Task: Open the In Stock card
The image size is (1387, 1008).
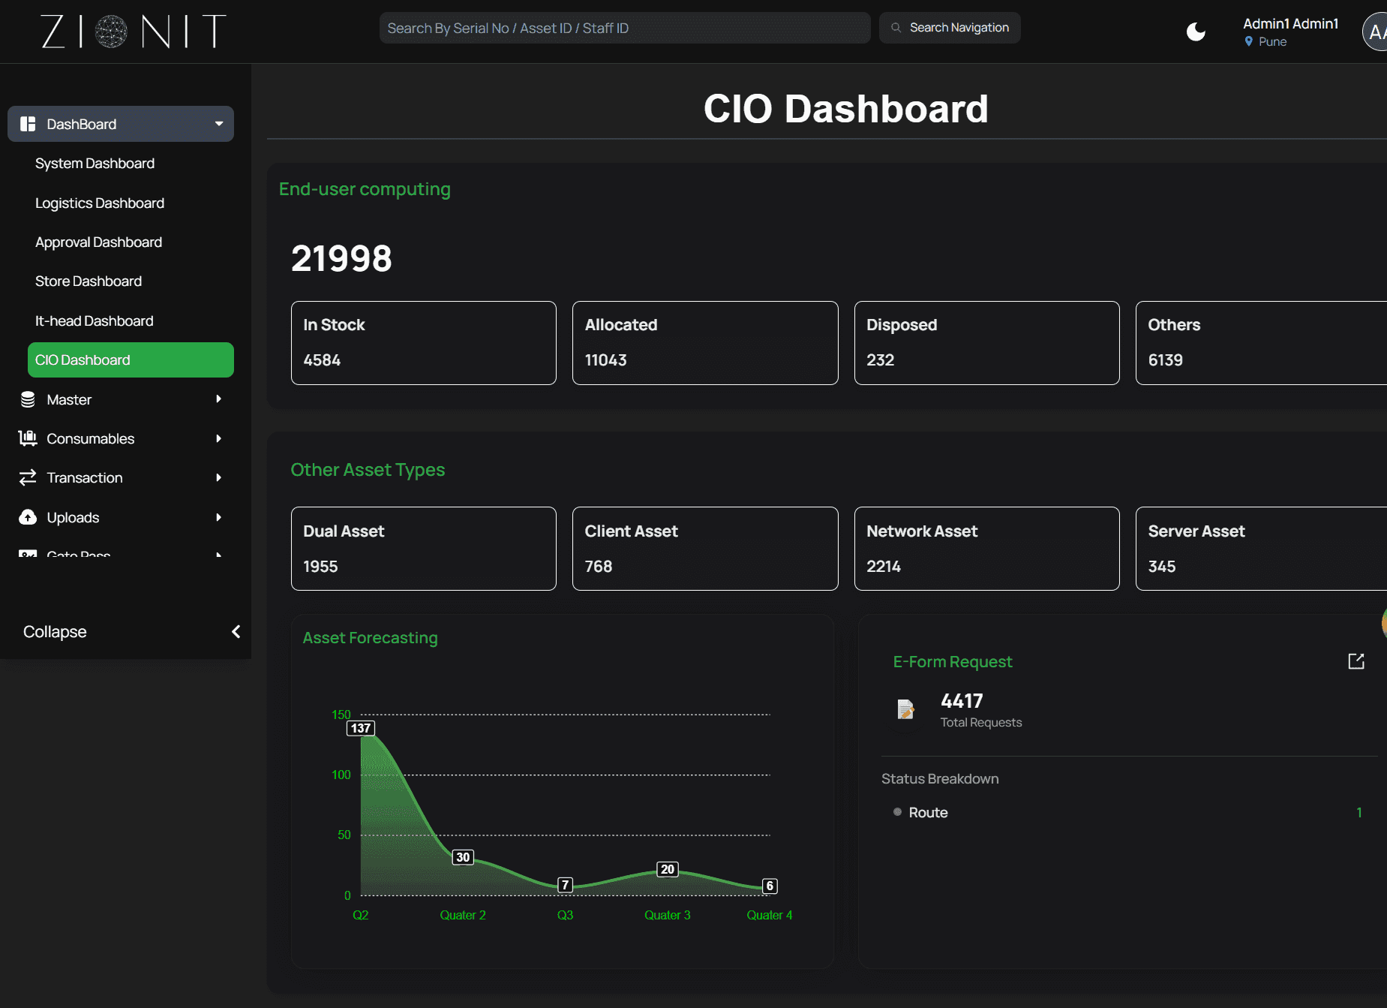Action: [423, 343]
